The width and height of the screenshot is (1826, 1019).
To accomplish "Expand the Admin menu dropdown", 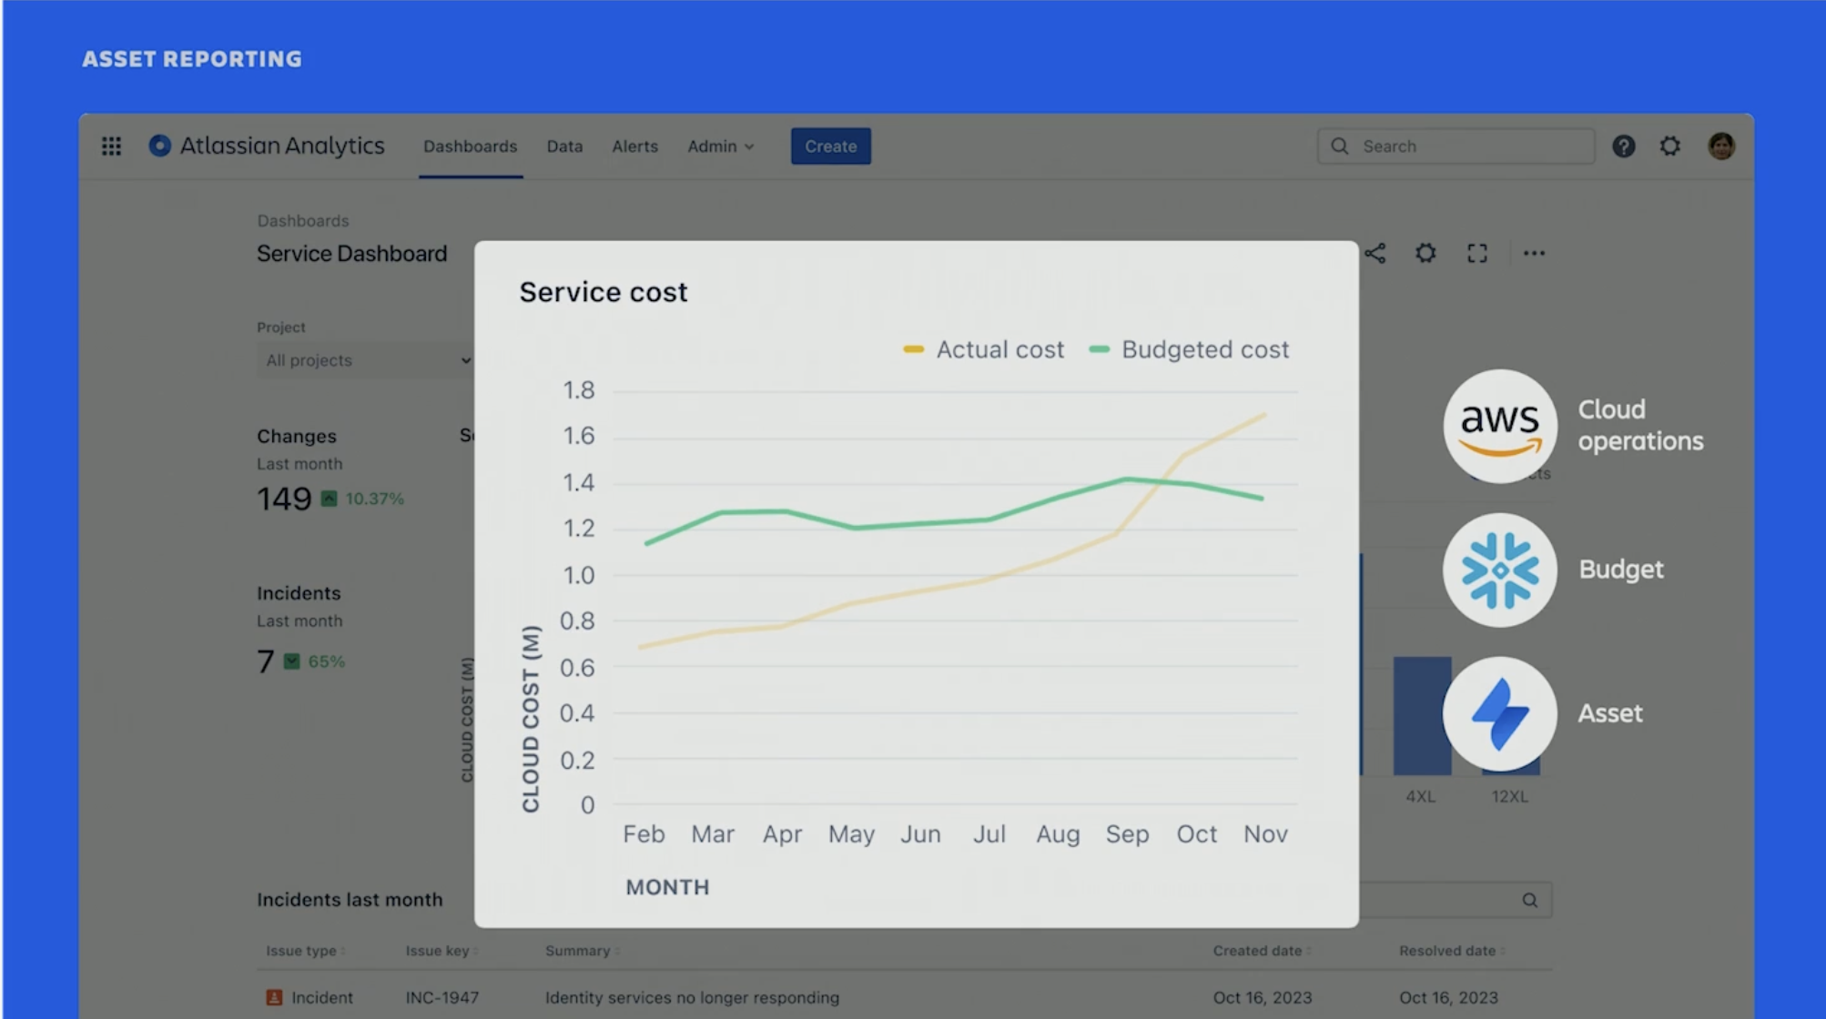I will tap(718, 146).
